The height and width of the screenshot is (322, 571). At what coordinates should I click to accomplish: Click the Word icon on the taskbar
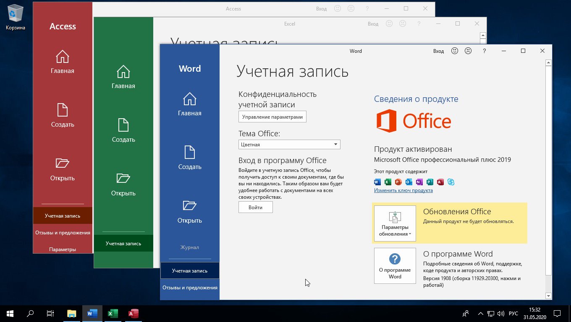pyautogui.click(x=92, y=313)
